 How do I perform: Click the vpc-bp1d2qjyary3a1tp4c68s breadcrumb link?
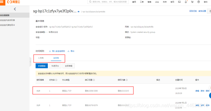94,12
